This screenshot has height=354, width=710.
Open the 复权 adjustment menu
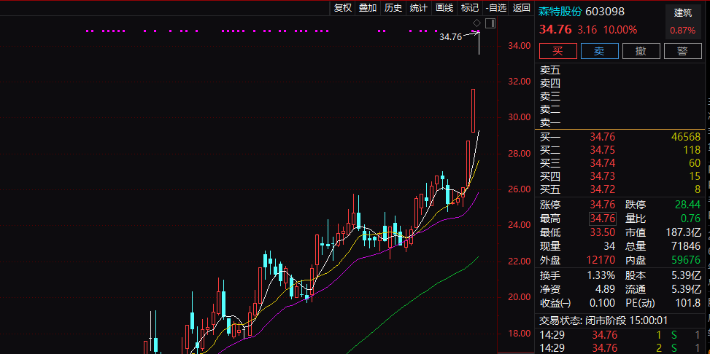[343, 7]
